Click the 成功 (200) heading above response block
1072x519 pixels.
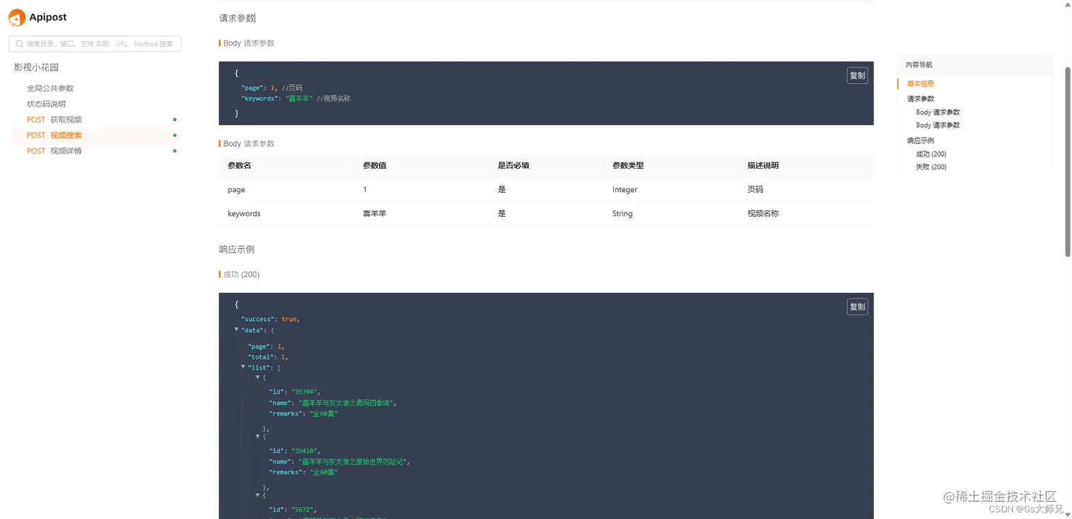pyautogui.click(x=241, y=274)
